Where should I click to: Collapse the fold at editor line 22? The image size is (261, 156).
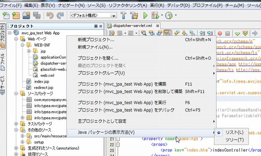pos(118,145)
